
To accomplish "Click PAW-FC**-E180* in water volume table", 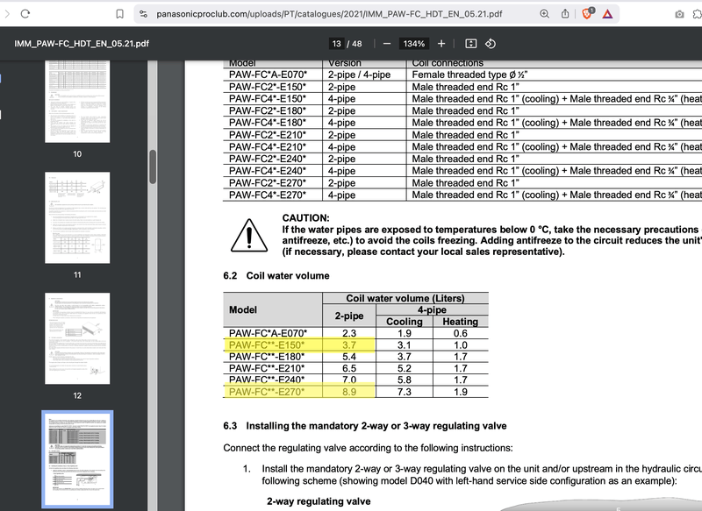I will (267, 357).
